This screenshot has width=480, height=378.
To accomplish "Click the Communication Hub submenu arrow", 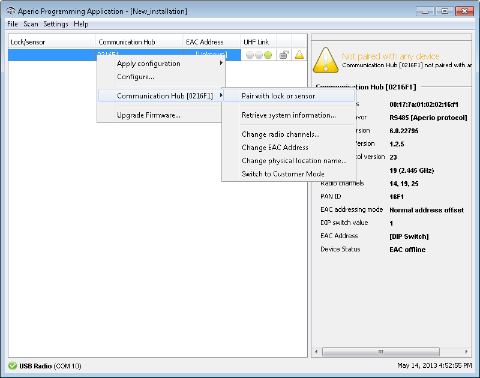I will tap(221, 95).
